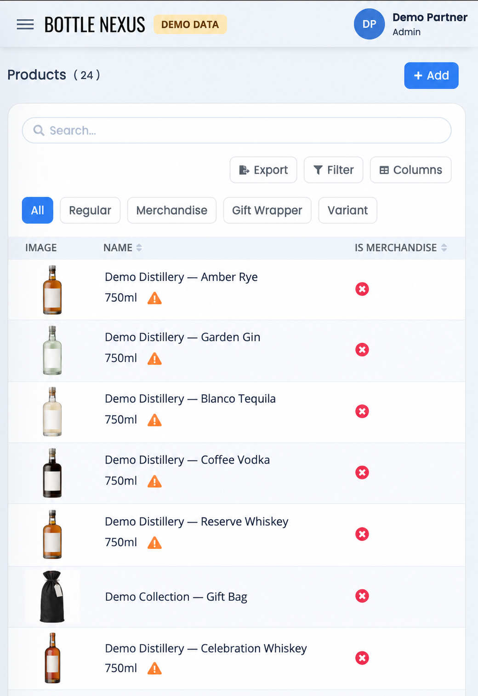Show All products tab
This screenshot has height=696, width=478.
point(38,210)
